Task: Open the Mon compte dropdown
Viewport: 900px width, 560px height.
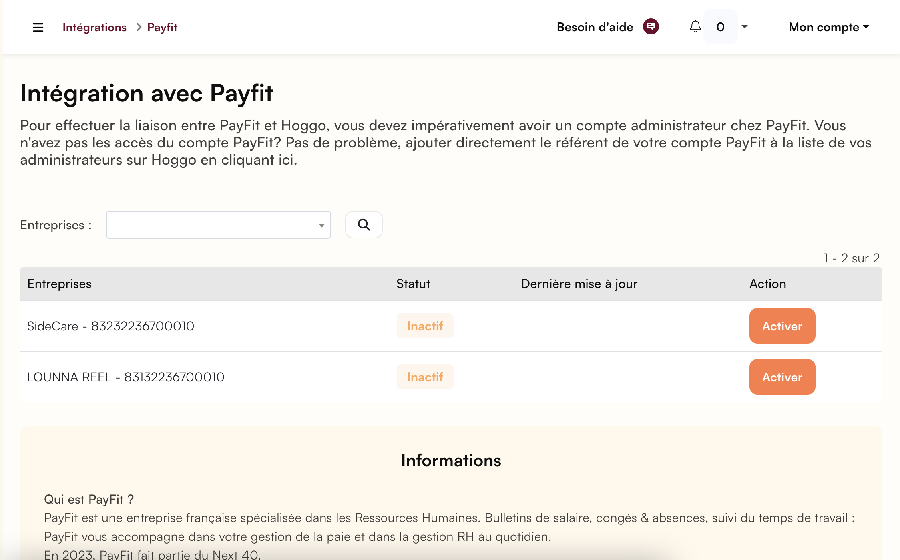Action: pyautogui.click(x=829, y=27)
